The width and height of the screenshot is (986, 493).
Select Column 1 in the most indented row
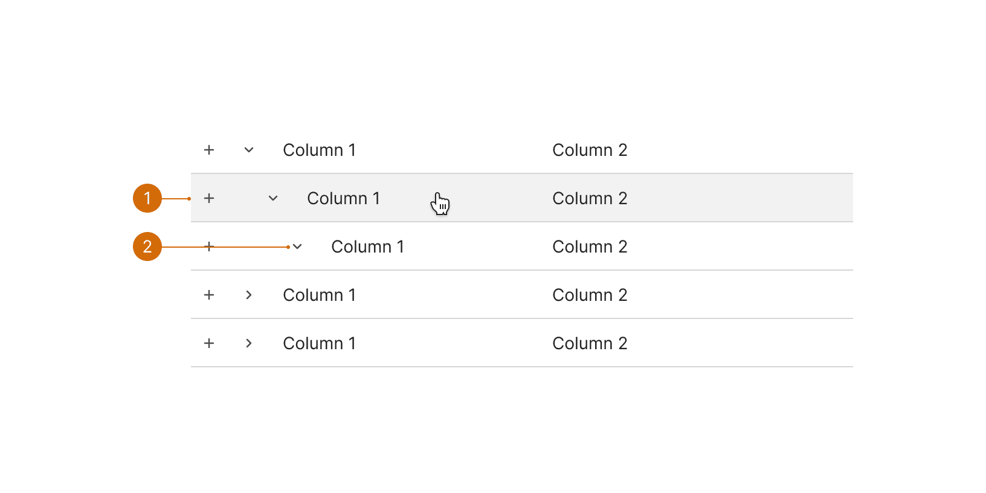click(x=368, y=246)
